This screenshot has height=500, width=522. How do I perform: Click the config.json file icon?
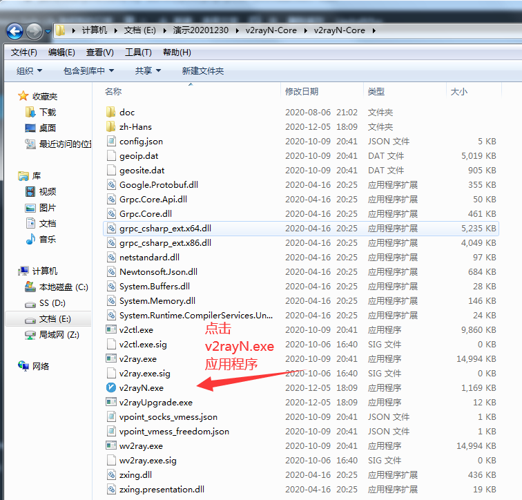coord(111,141)
